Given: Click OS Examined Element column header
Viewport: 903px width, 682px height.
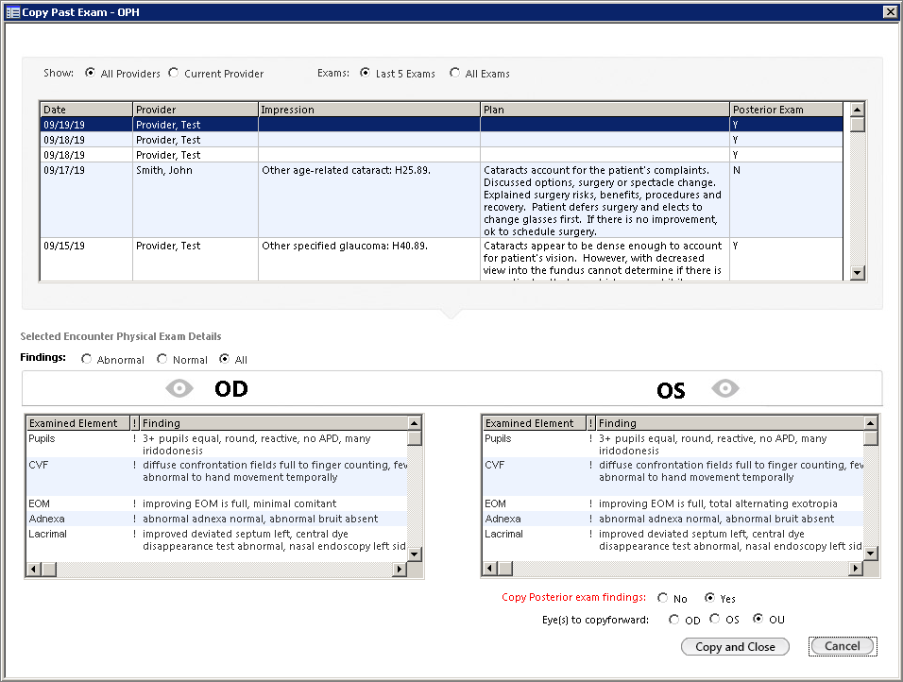Looking at the screenshot, I should click(x=535, y=423).
